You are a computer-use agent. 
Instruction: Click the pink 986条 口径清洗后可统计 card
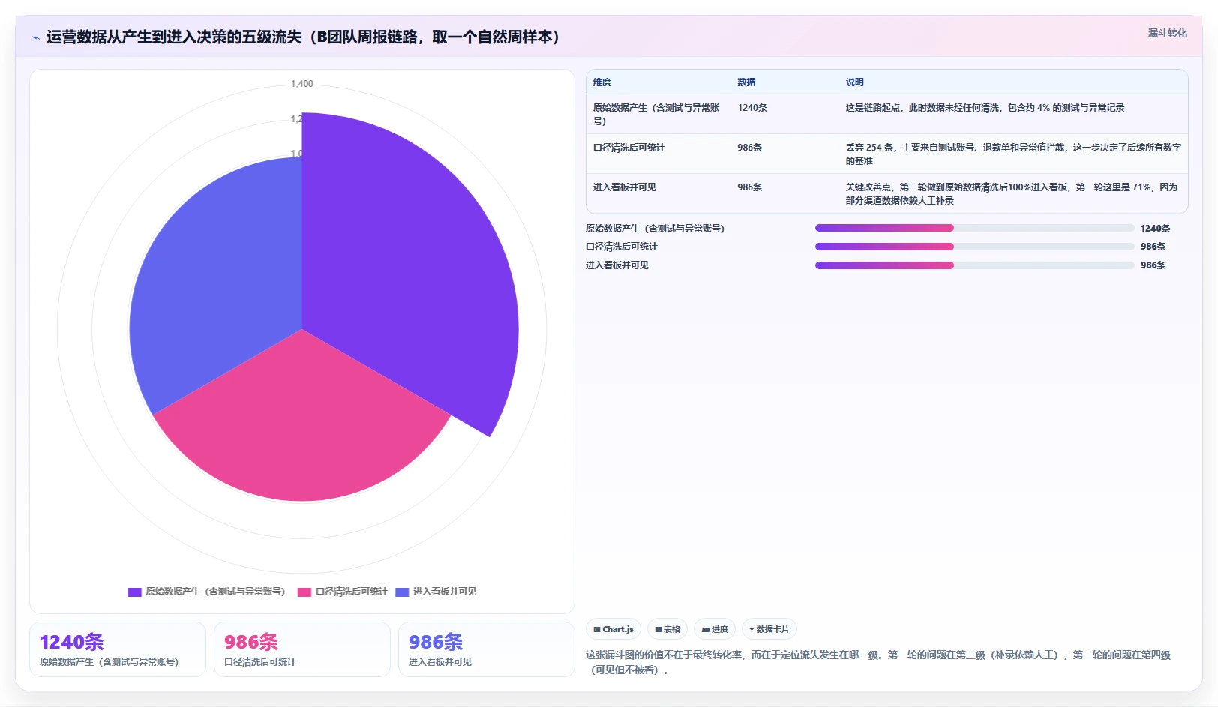(302, 649)
